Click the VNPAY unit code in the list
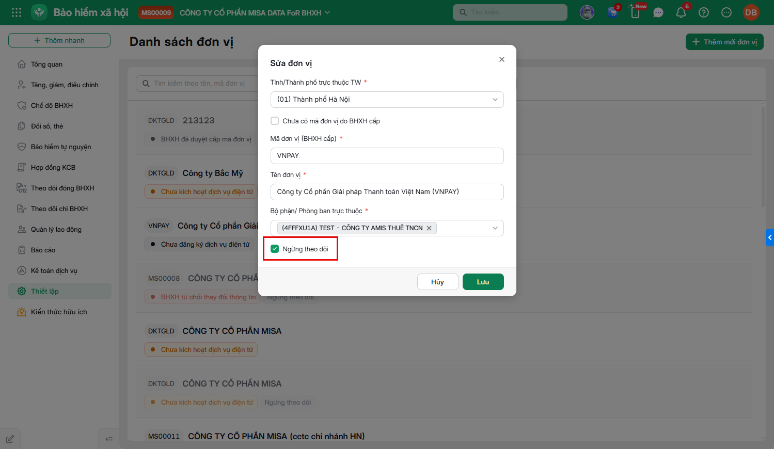Screen dimensions: 774x449 [x=159, y=226]
